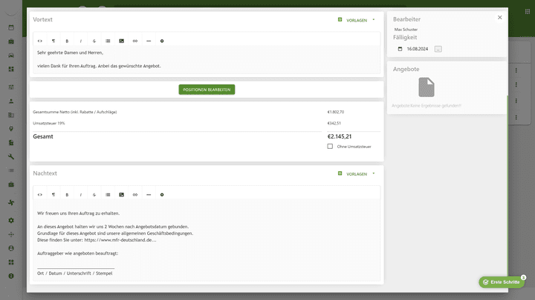Viewport: 535px width, 300px height.
Task: Click the net total value €1.802,70
Action: [x=336, y=112]
